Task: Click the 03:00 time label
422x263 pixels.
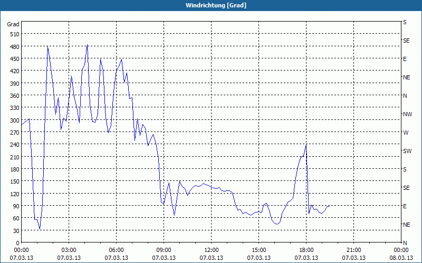Action: [x=69, y=250]
